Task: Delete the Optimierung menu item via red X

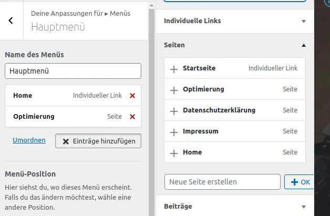Action: 132,117
